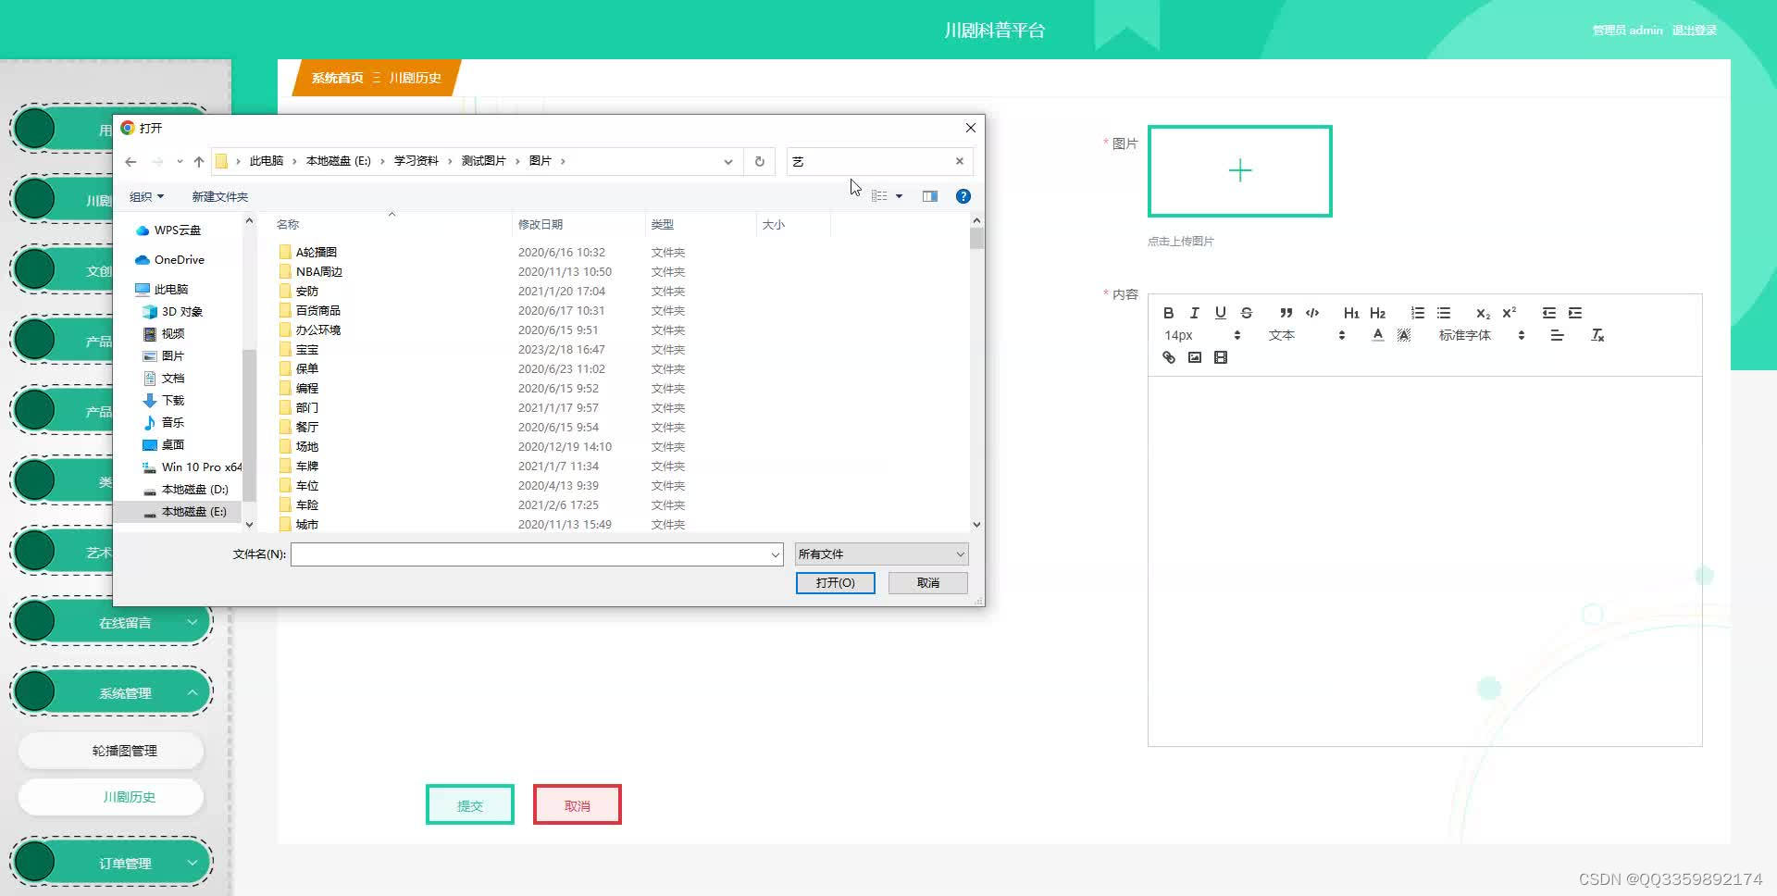This screenshot has height=896, width=1777.
Task: Sort files by 名称 column
Action: [288, 224]
